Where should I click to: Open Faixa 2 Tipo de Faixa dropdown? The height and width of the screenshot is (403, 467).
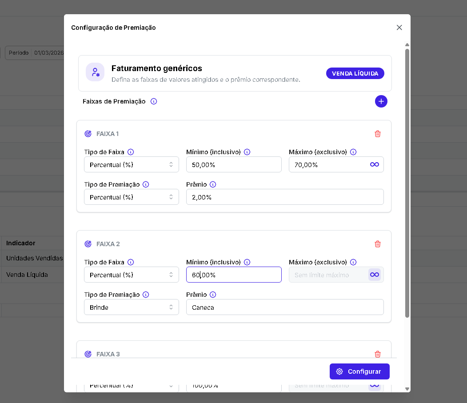pos(132,275)
